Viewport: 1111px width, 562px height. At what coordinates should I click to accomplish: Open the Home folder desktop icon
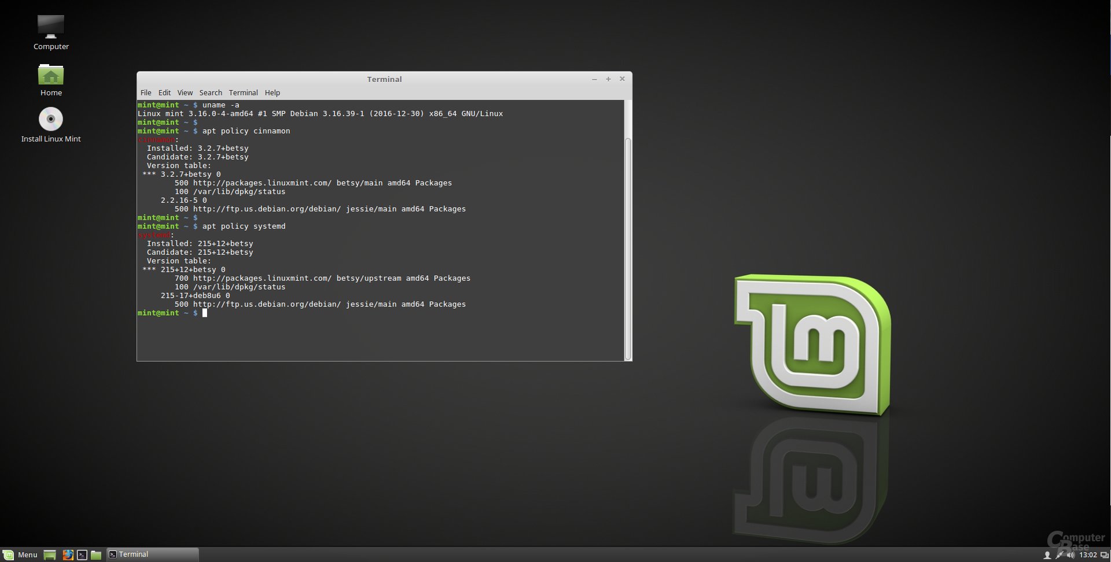click(51, 79)
